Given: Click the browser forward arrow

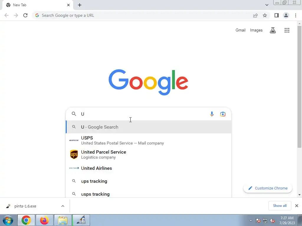Looking at the screenshot, I should tap(16, 15).
